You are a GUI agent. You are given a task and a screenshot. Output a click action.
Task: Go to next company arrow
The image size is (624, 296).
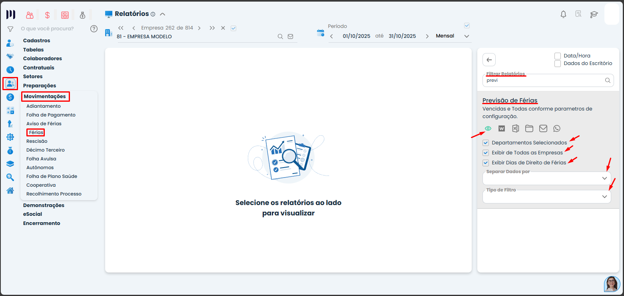click(199, 28)
